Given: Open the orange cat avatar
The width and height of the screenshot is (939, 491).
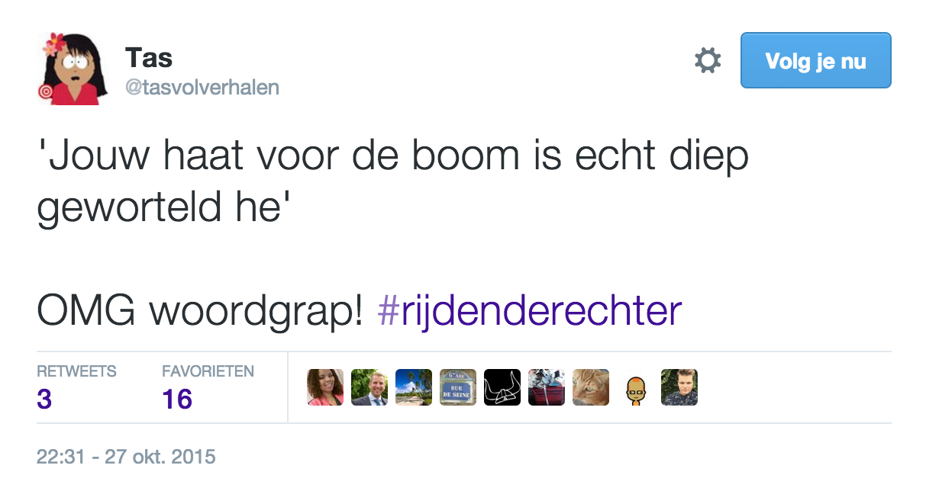Looking at the screenshot, I should pos(591,387).
